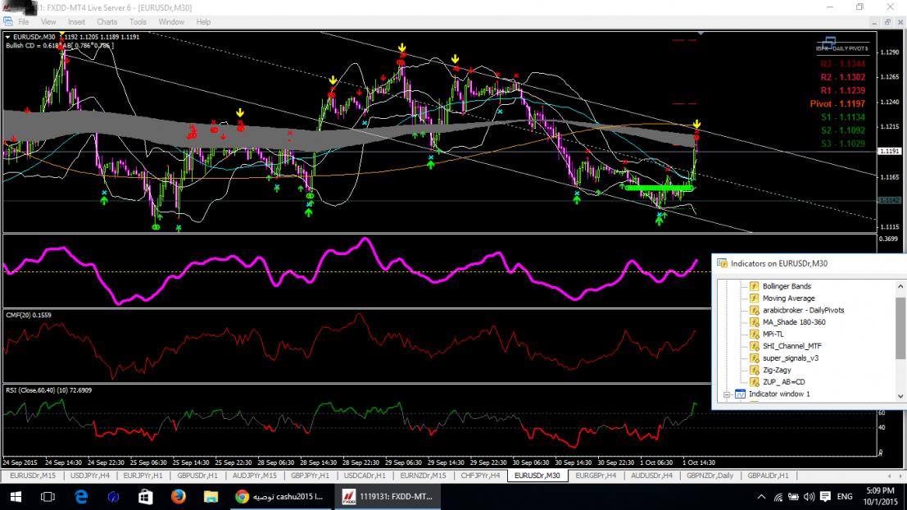Select MA_Shade 180-360 in indicators list
907x510 pixels.
(x=794, y=322)
